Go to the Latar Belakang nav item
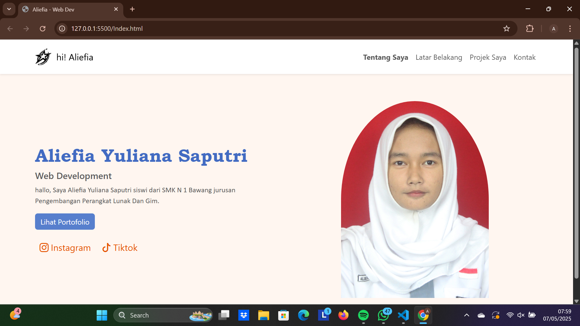Image resolution: width=580 pixels, height=326 pixels. point(439,57)
